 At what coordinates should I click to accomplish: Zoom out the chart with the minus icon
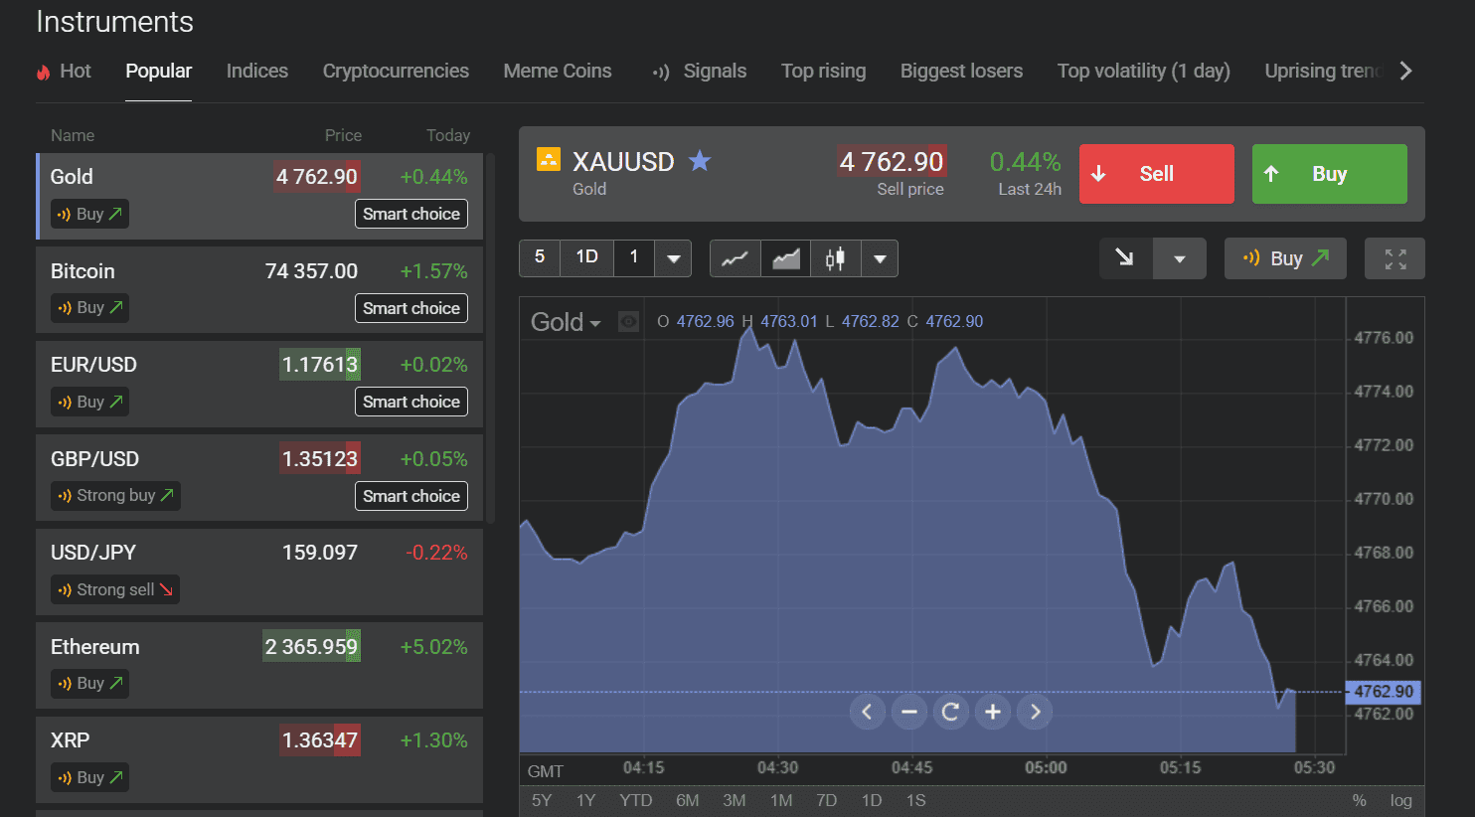pyautogui.click(x=908, y=712)
